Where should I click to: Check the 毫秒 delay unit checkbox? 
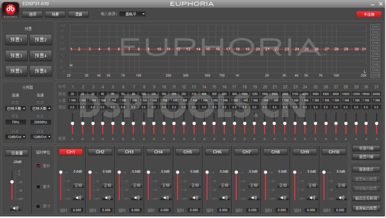tap(39, 166)
